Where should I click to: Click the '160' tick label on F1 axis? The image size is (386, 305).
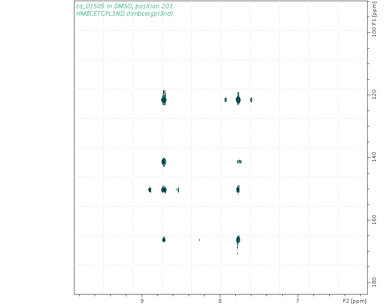(x=374, y=220)
